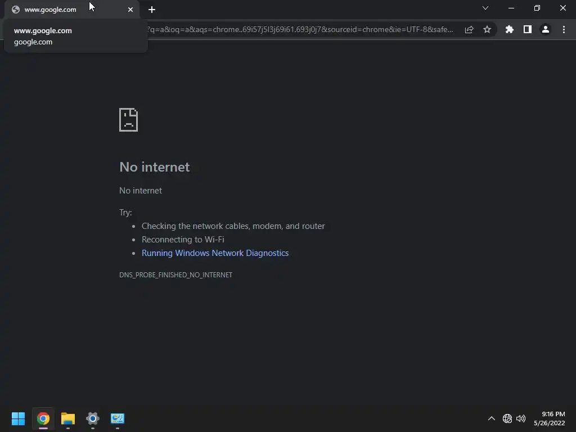Click the network globe icon in system tray

[x=507, y=418]
